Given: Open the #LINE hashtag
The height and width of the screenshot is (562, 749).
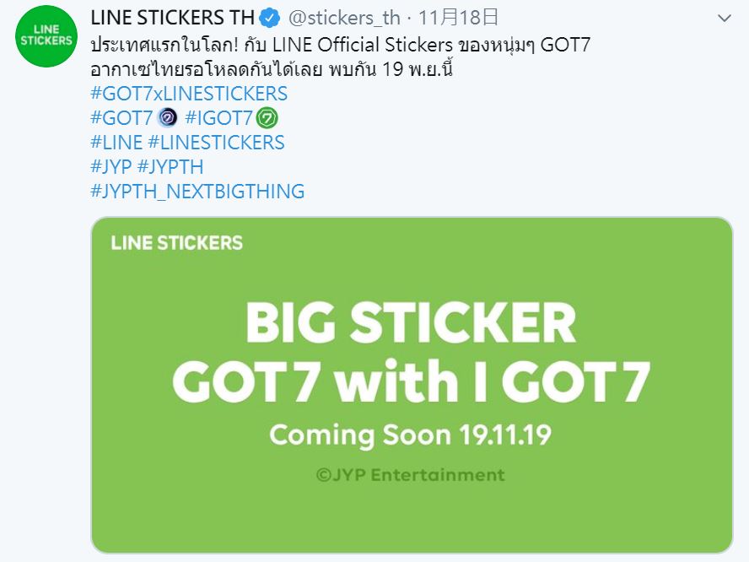Looking at the screenshot, I should (x=116, y=143).
